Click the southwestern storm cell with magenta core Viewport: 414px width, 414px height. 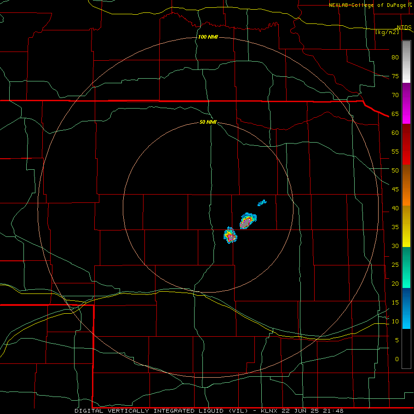click(x=230, y=235)
